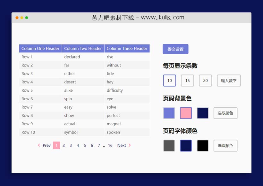Open font color picker with second 选取颜色 button
The height and width of the screenshot is (186, 263).
[225, 145]
